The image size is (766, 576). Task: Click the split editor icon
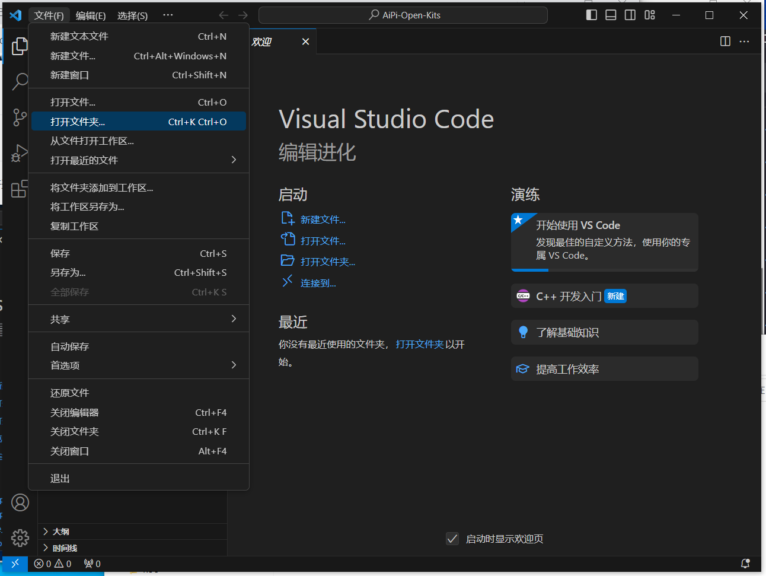point(725,41)
